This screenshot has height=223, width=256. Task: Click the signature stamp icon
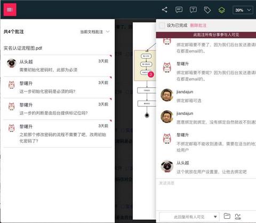click(238, 217)
